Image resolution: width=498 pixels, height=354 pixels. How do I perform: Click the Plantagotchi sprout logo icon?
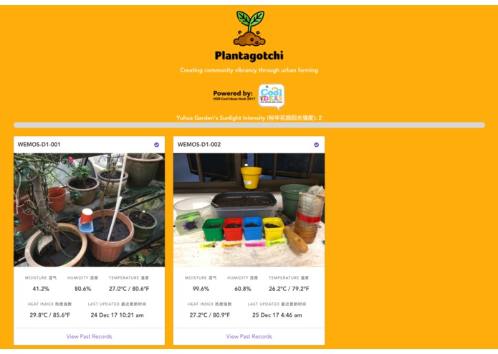pos(249,29)
